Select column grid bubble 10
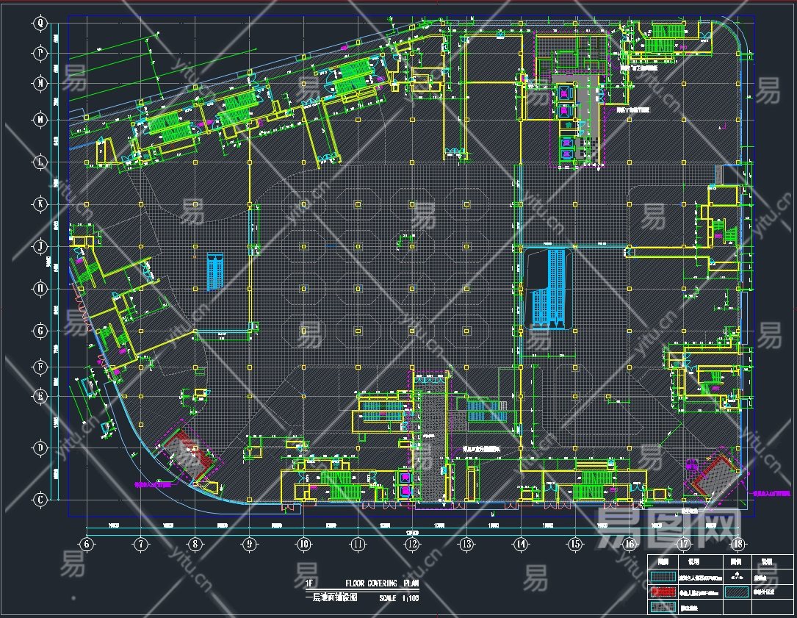 point(303,545)
